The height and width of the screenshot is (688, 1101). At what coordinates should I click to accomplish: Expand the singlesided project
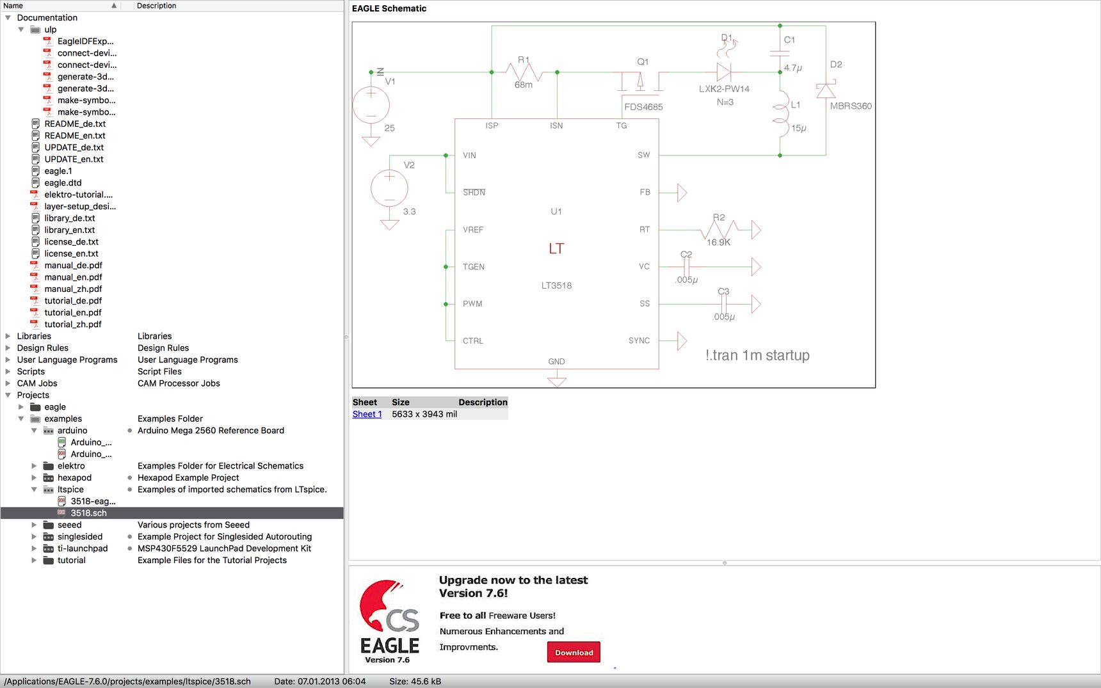point(35,537)
